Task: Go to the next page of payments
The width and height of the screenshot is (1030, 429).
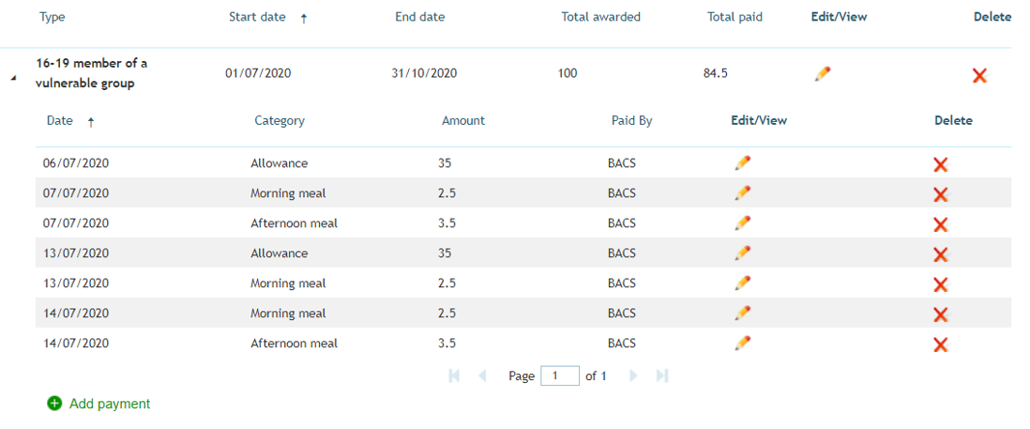Action: coord(634,375)
